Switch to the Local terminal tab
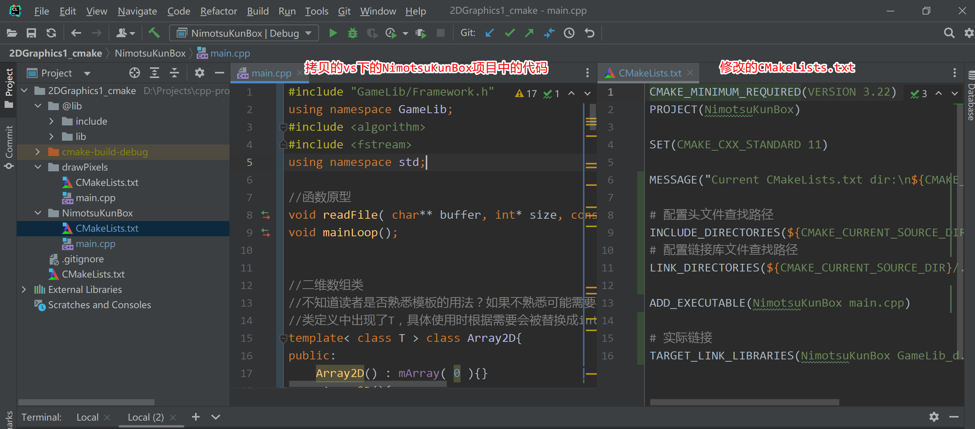975x429 pixels. [87, 417]
